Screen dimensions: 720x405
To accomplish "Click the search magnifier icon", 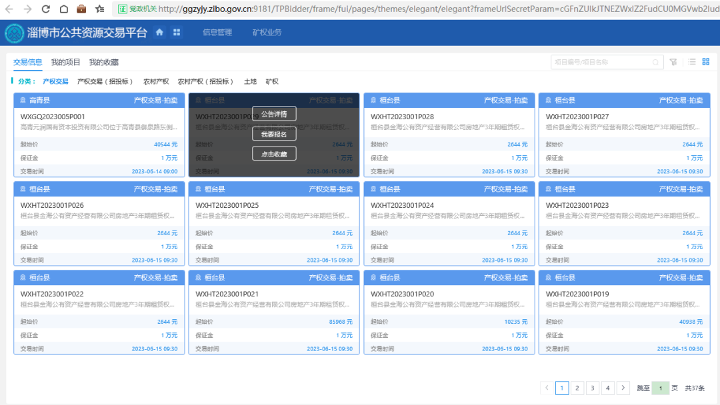I will pyautogui.click(x=655, y=63).
